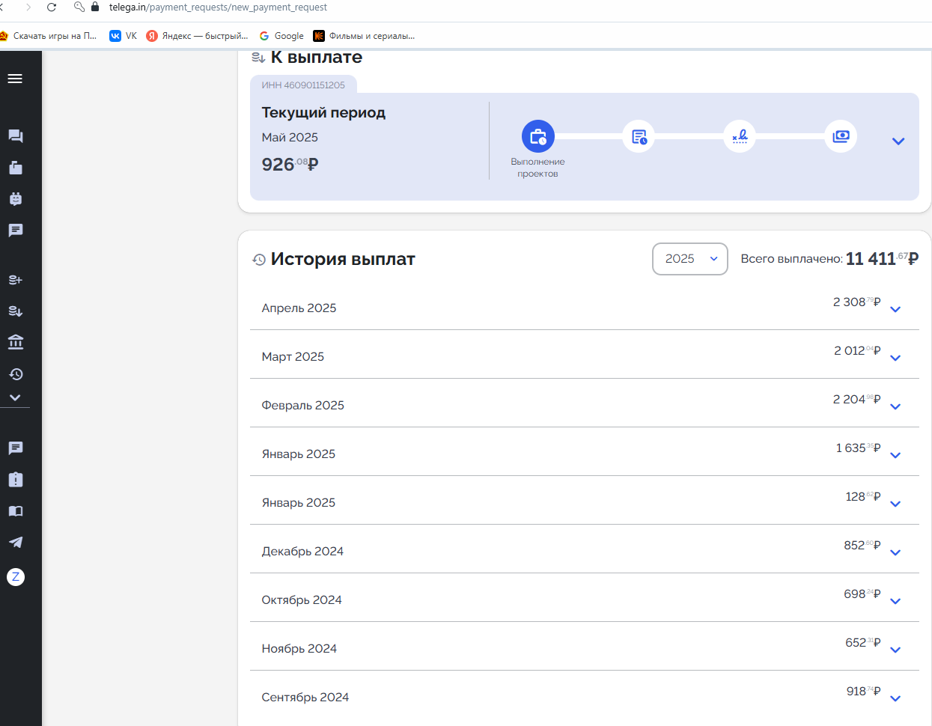The height and width of the screenshot is (726, 932).
Task: Open the Google bookmark
Action: (x=281, y=36)
